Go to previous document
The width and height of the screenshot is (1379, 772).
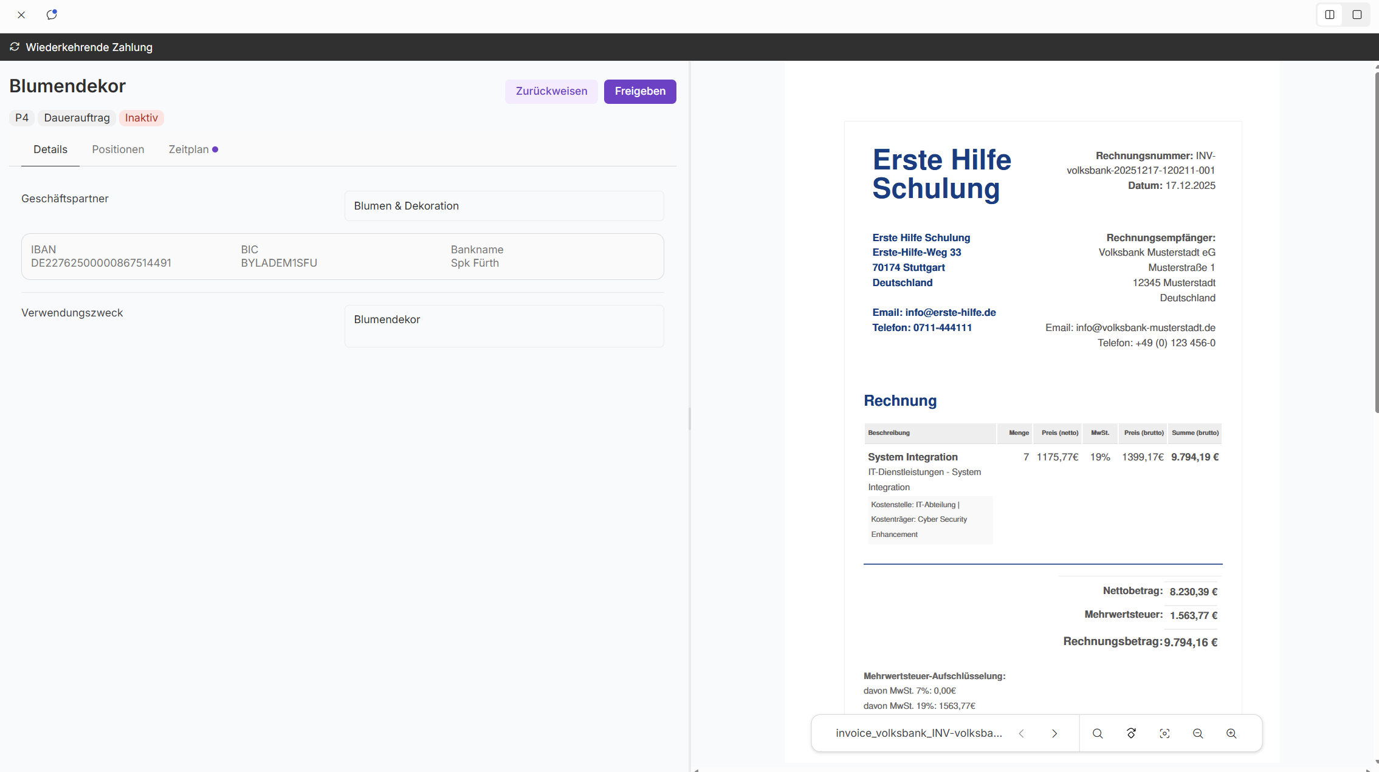(1022, 733)
